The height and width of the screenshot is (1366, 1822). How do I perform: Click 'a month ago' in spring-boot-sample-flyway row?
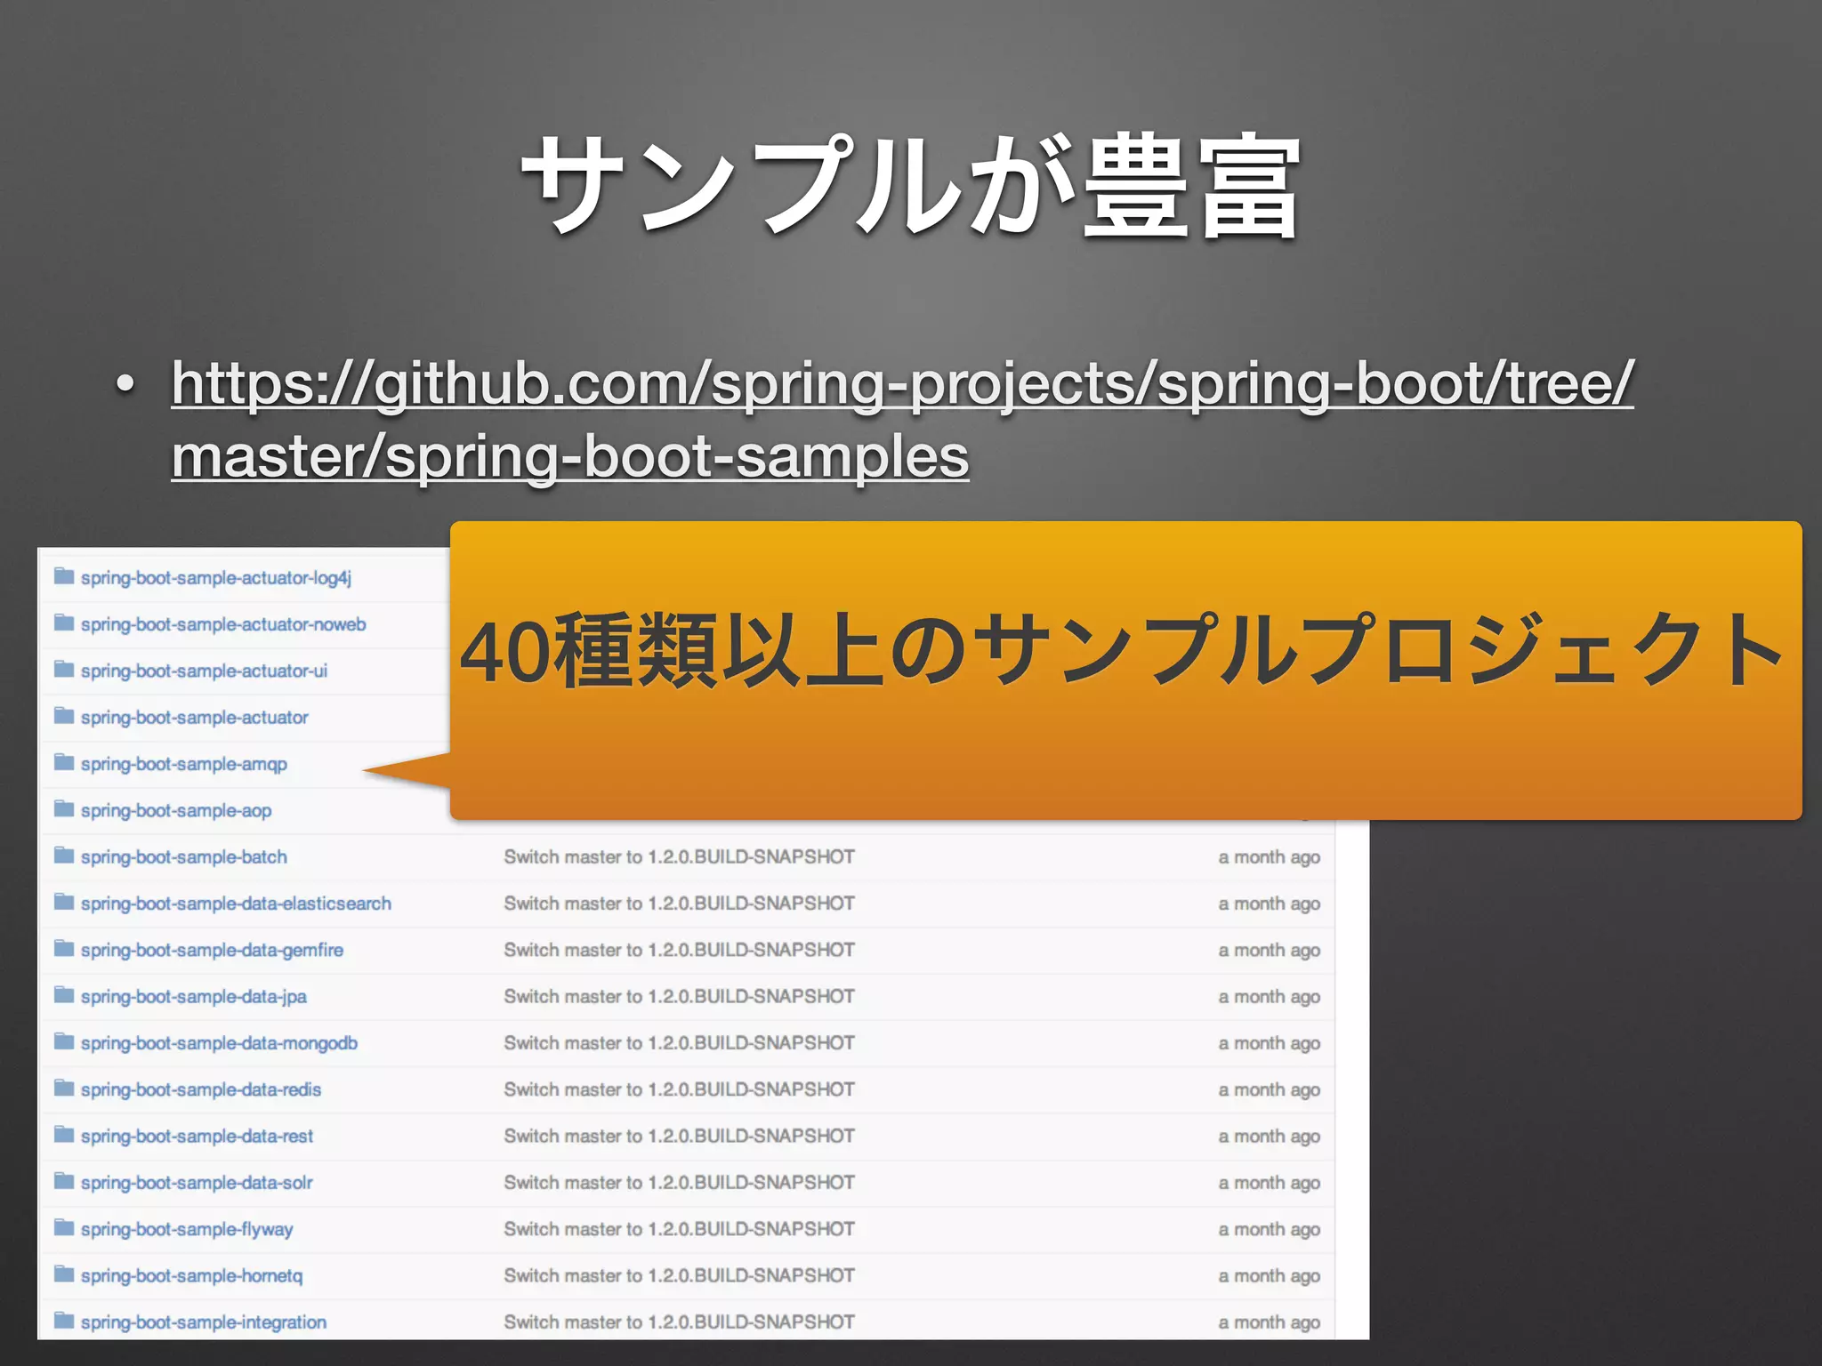pyautogui.click(x=1270, y=1229)
